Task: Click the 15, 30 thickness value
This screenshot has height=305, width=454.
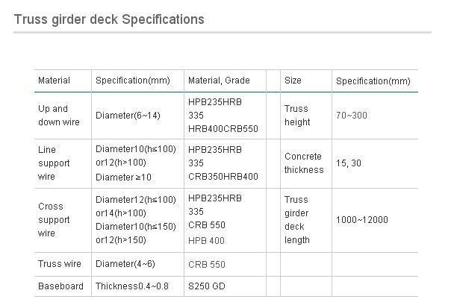Action: point(349,163)
